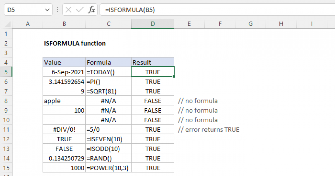The width and height of the screenshot is (335, 176).
Task: Select the cell showing 6-Sep-2021
Action: pos(64,72)
